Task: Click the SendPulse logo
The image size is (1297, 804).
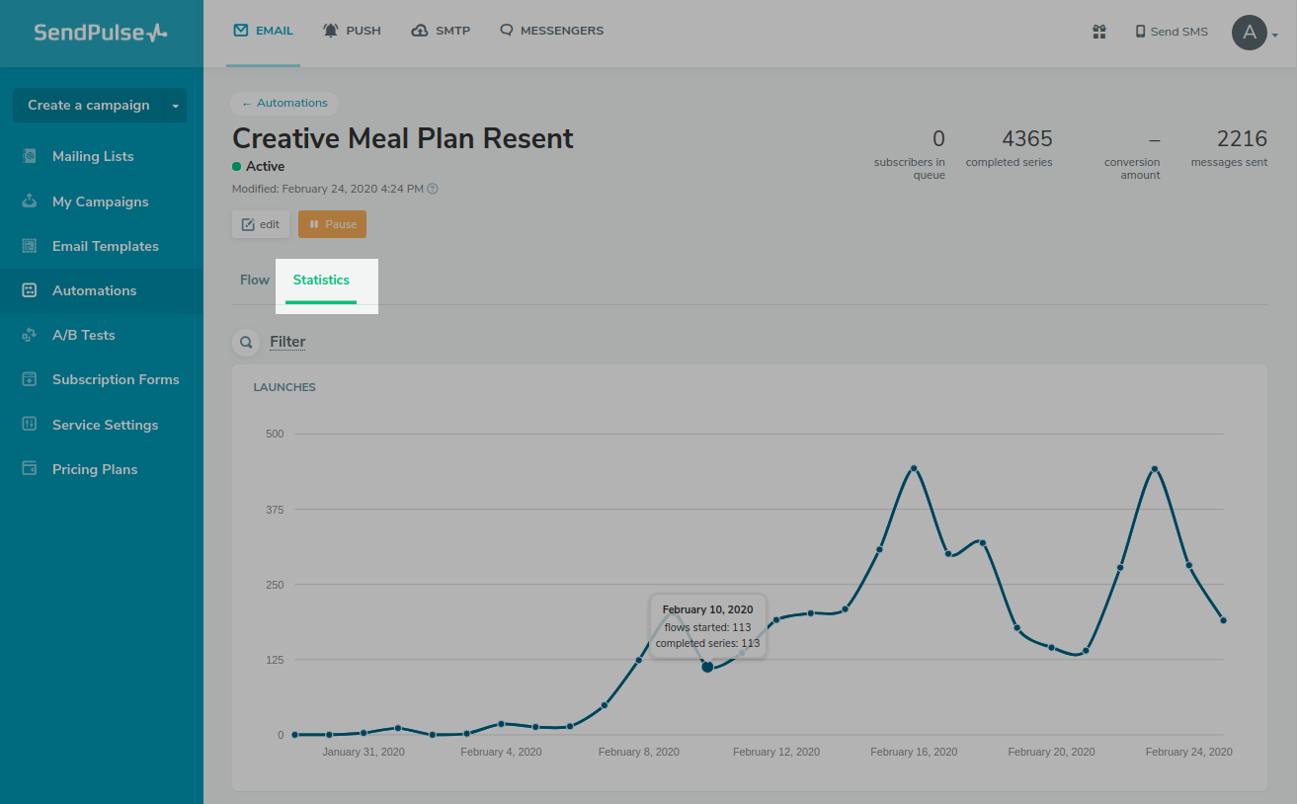Action: coord(101,33)
